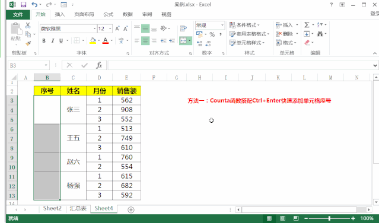The image size is (379, 223).
Task: Switch to Page Layout (页面布局) tab
Action: pyautogui.click(x=84, y=14)
